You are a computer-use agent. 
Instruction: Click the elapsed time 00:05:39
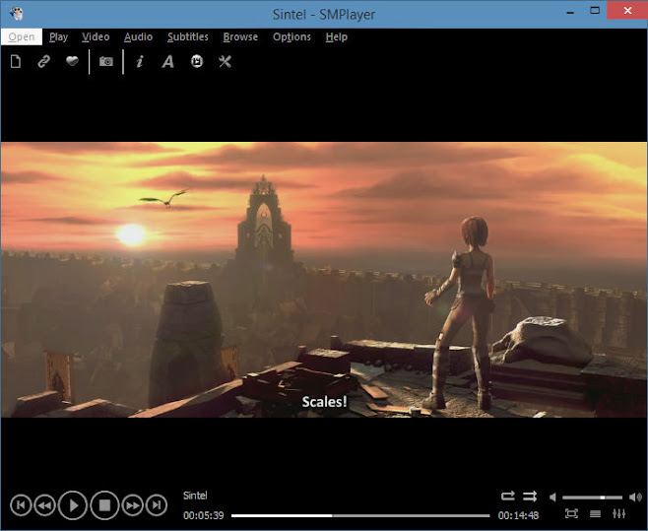pos(204,515)
